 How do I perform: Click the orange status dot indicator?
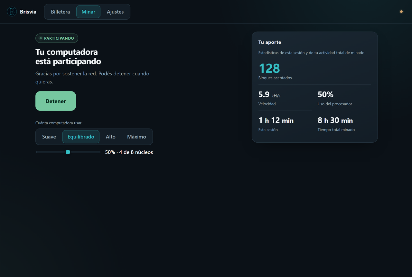click(401, 12)
